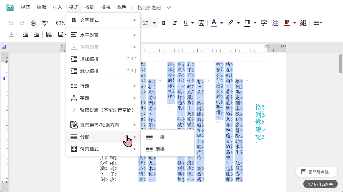The height and width of the screenshot is (192, 343).
Task: Click the 跟開發者說 feedback button
Action: pyautogui.click(x=316, y=172)
